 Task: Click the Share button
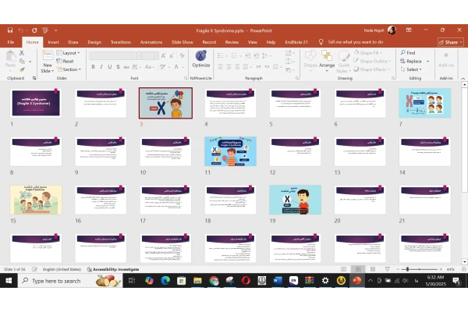pyautogui.click(x=450, y=42)
